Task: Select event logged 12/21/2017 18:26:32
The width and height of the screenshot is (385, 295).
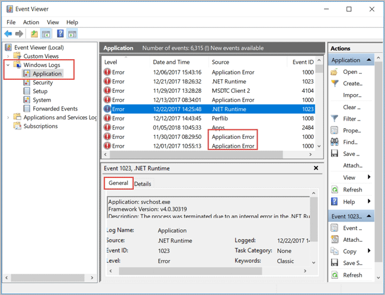Action: coord(208,82)
